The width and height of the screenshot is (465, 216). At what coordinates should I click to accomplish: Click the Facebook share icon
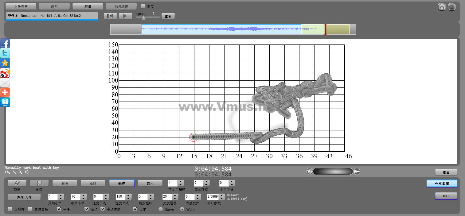5,44
